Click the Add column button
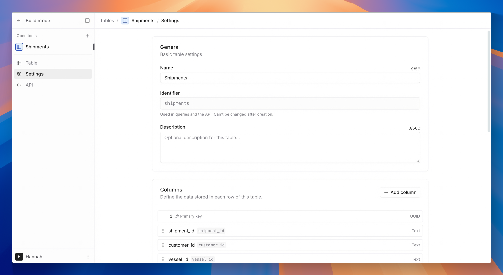 [400, 192]
